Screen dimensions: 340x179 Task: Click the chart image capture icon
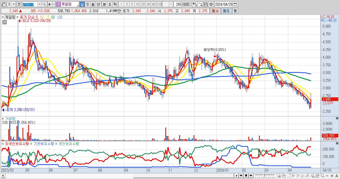tap(318, 176)
